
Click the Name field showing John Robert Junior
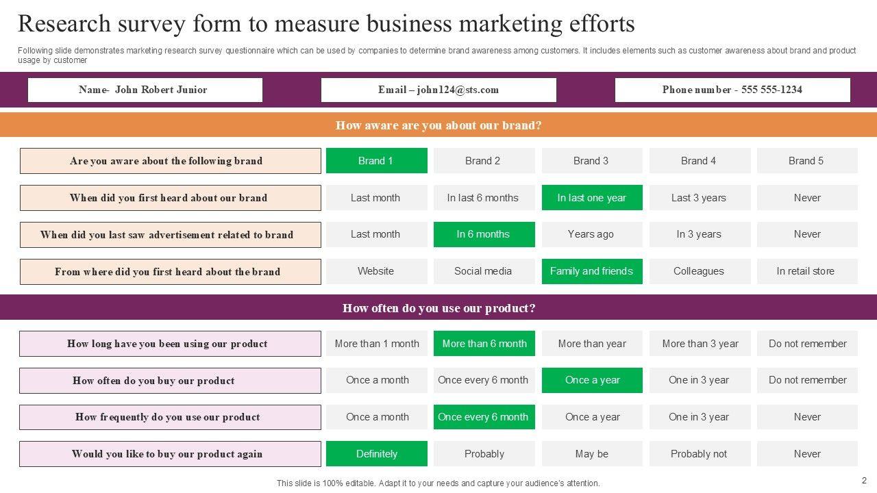pos(145,90)
